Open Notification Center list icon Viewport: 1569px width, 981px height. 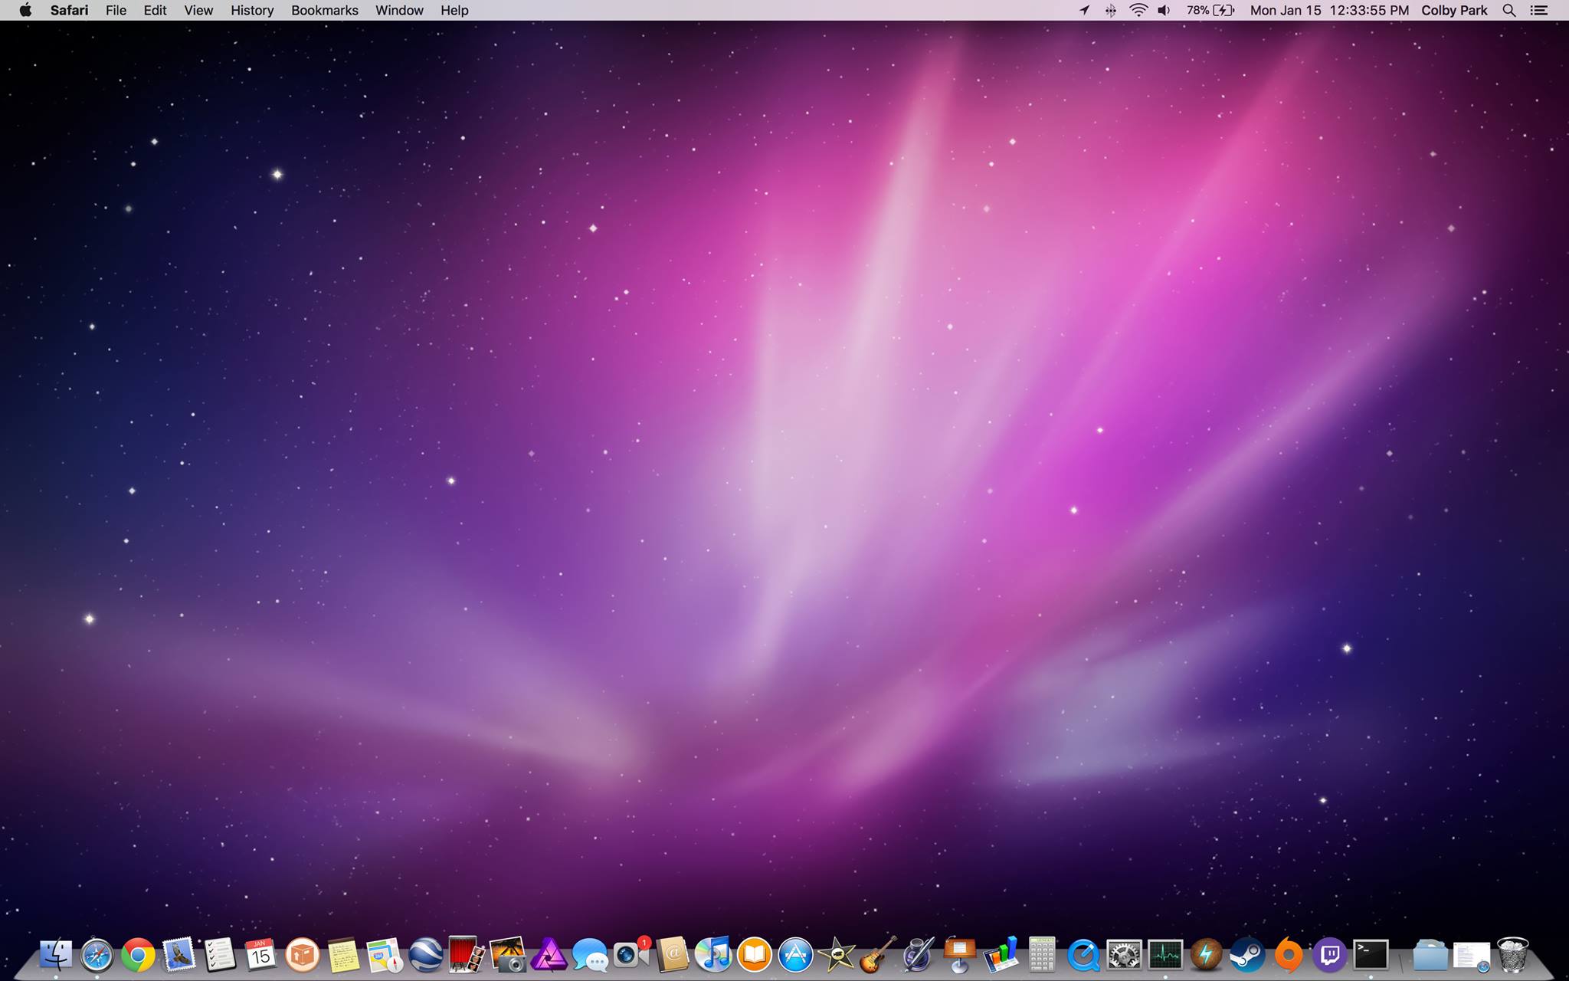tap(1538, 10)
